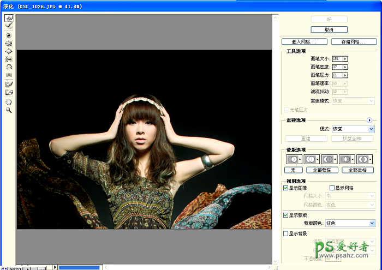Viewport: 382px width, 270px height.
Task: Click the 全部反相 invert all button
Action: pos(357,170)
